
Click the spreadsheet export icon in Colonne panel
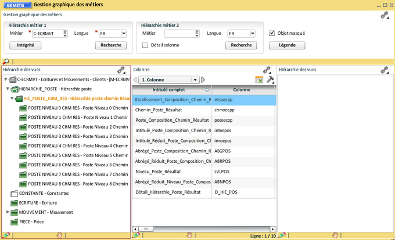point(259,79)
